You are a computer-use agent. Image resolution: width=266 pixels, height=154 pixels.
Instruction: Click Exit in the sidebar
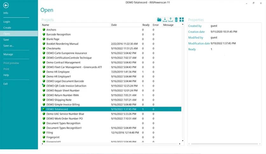click(x=6, y=84)
